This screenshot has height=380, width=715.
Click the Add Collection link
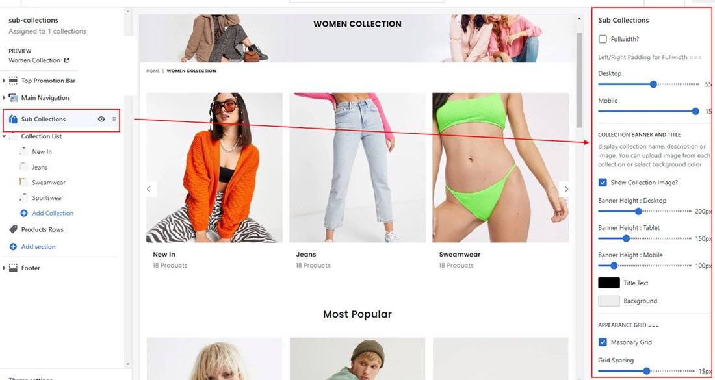coord(53,213)
